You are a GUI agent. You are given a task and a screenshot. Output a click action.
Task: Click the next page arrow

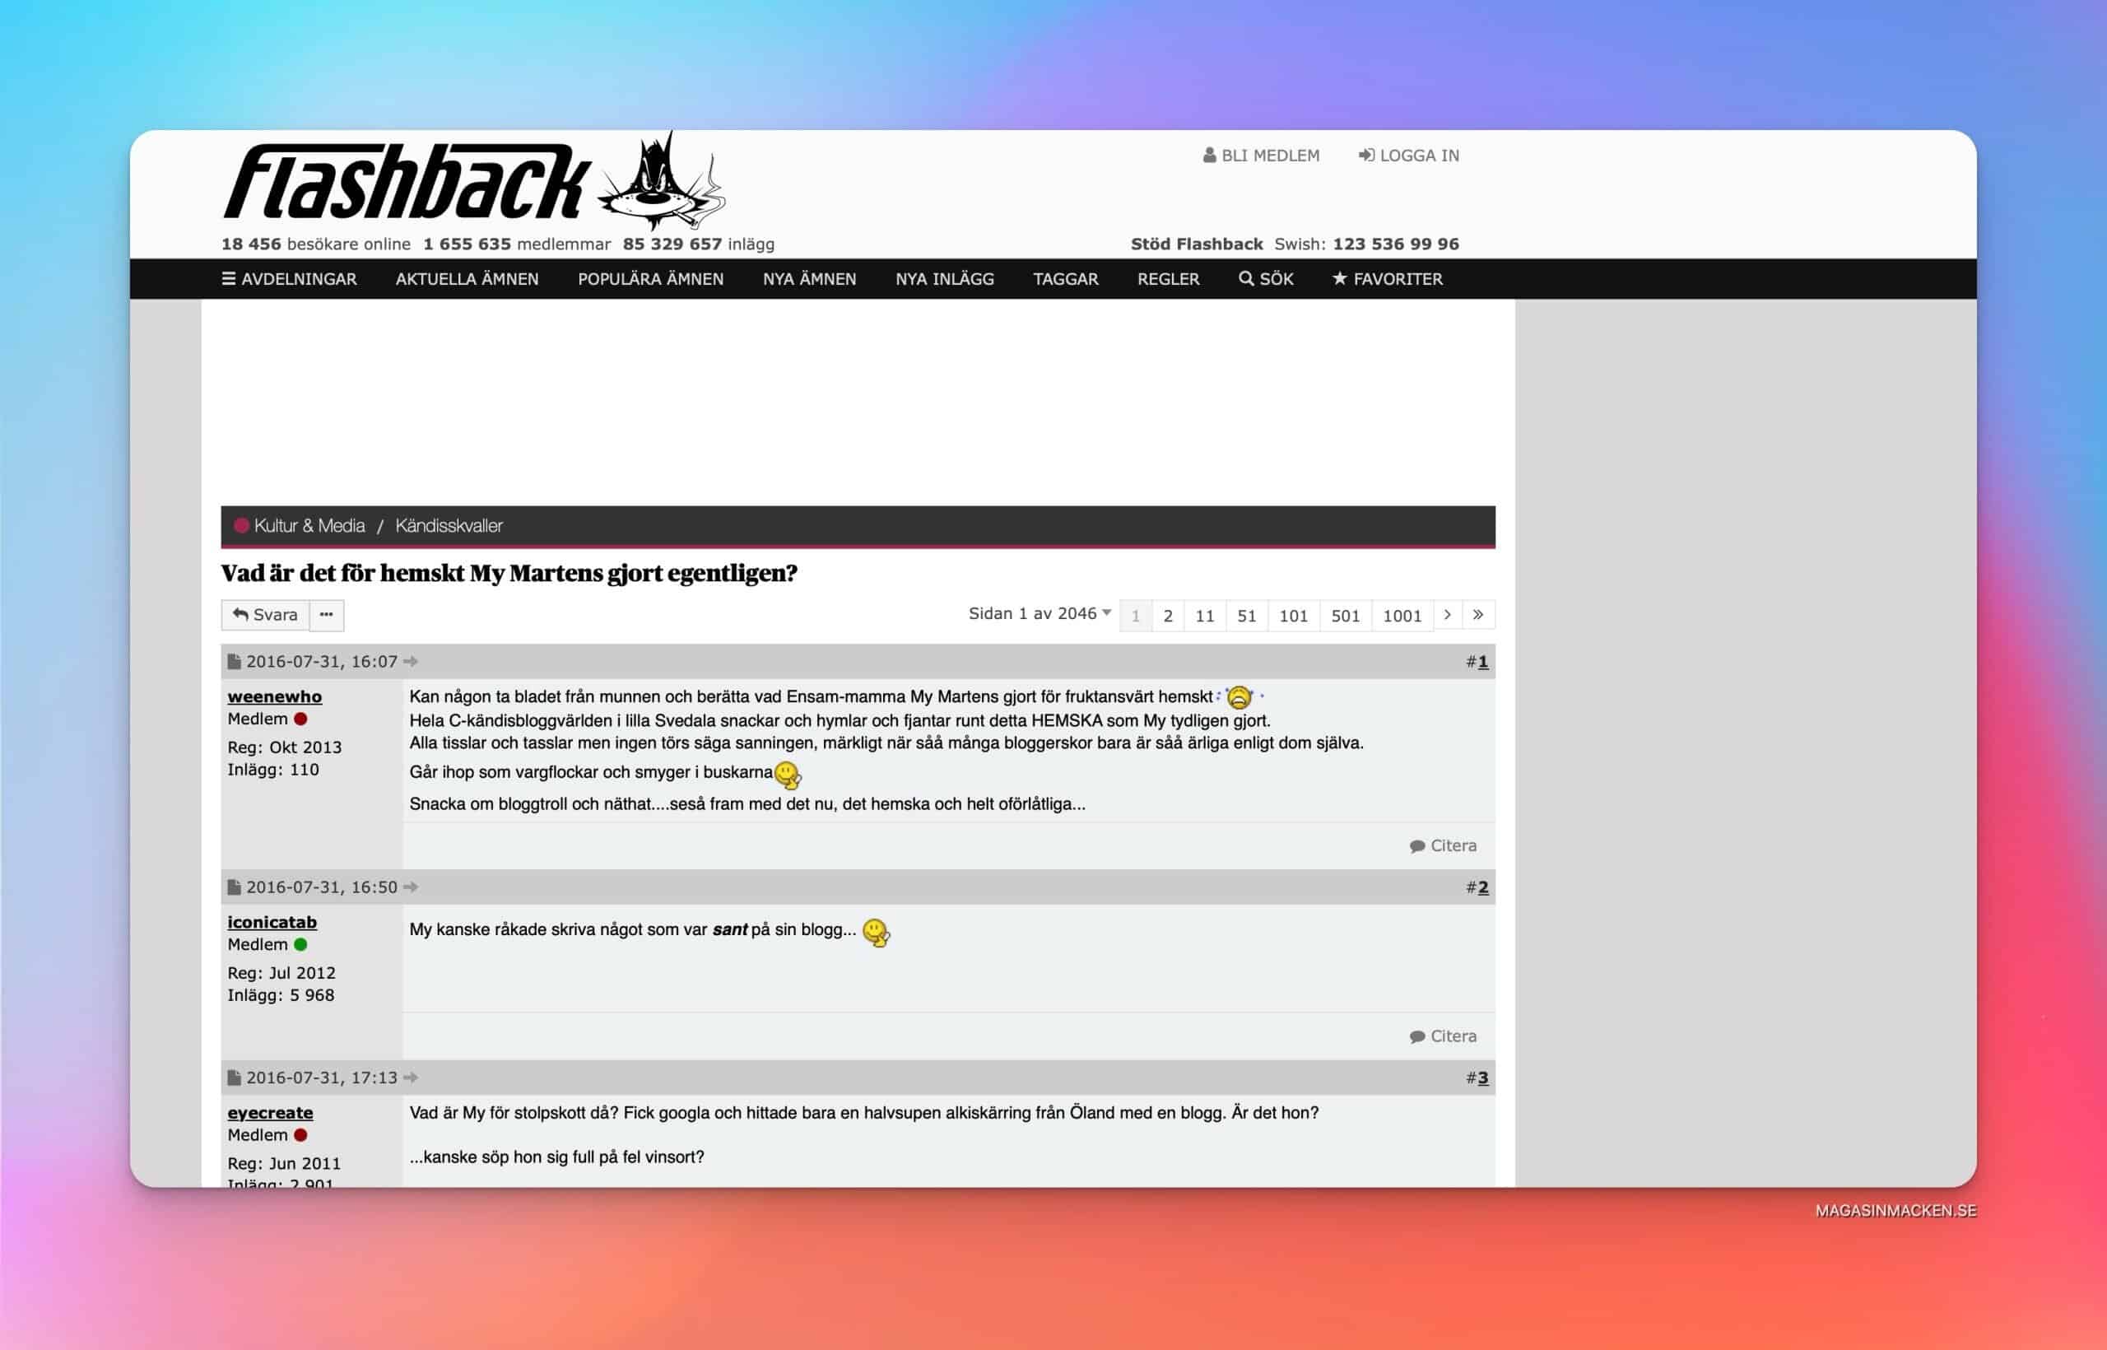tap(1448, 616)
